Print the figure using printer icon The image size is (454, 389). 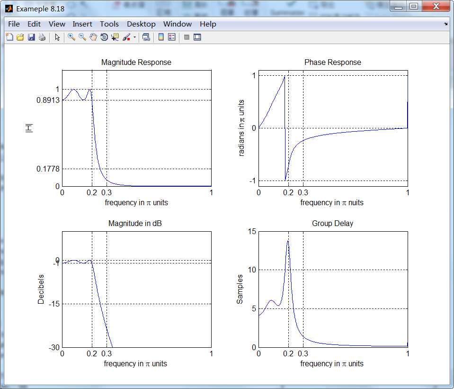(42, 37)
